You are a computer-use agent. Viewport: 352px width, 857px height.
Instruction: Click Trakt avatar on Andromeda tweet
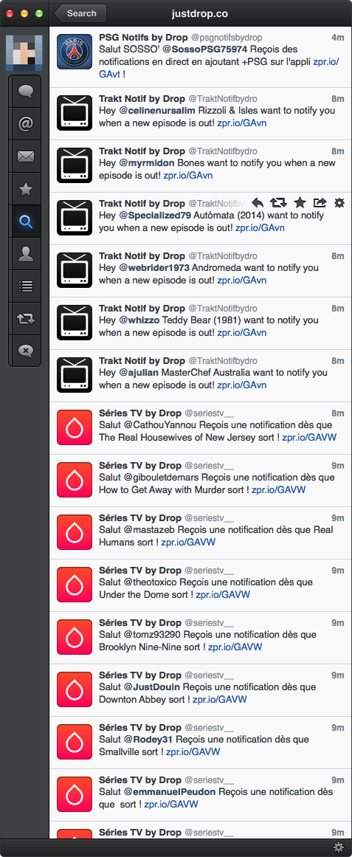coord(75,271)
